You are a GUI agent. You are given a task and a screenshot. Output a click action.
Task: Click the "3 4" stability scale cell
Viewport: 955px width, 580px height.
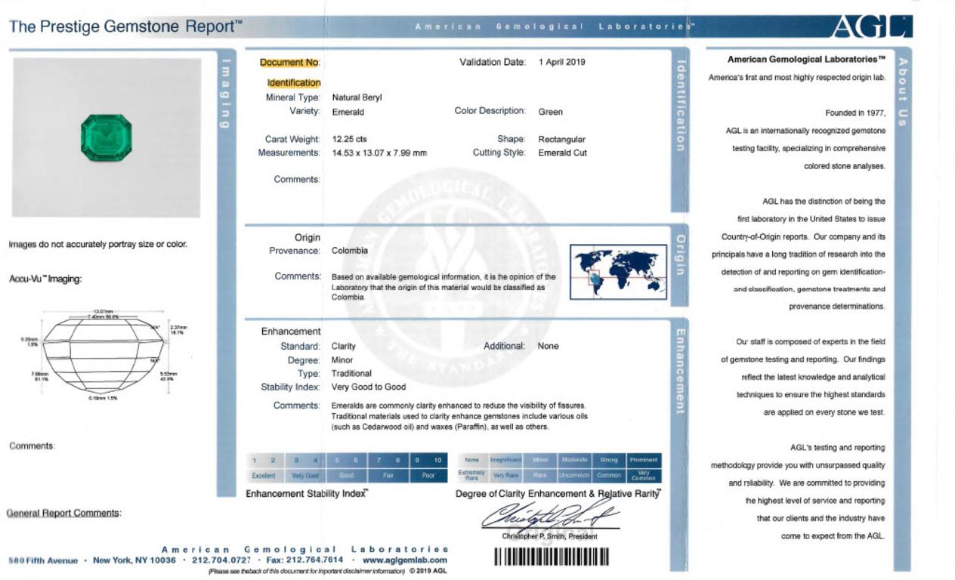click(x=305, y=460)
